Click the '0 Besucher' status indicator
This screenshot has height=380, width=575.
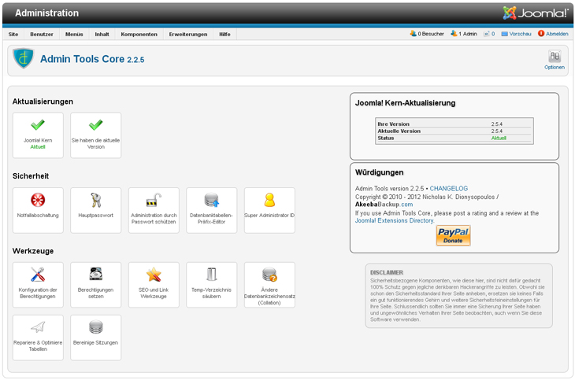click(x=427, y=34)
